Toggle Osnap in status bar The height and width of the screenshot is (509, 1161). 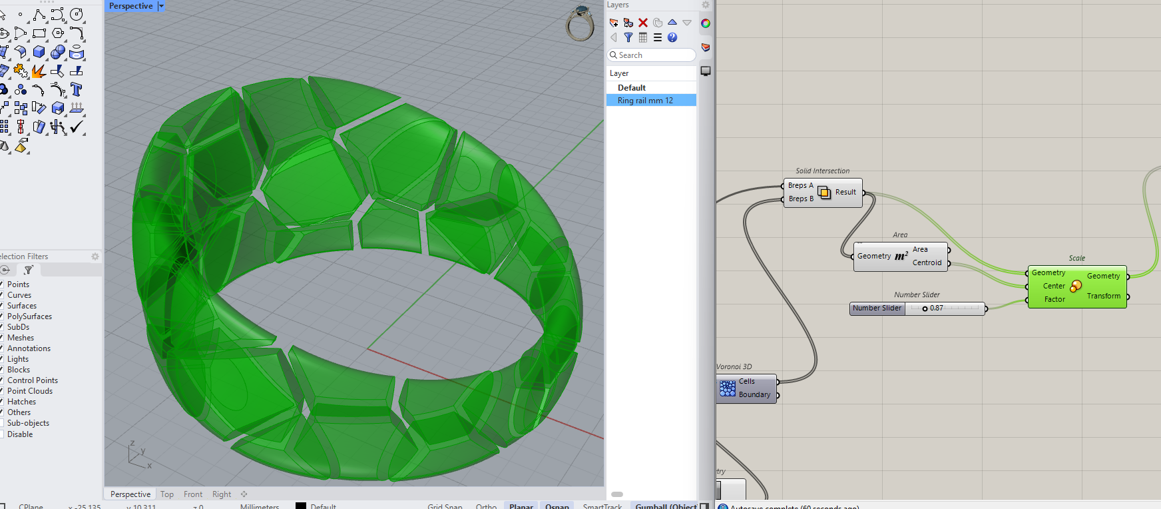point(557,506)
